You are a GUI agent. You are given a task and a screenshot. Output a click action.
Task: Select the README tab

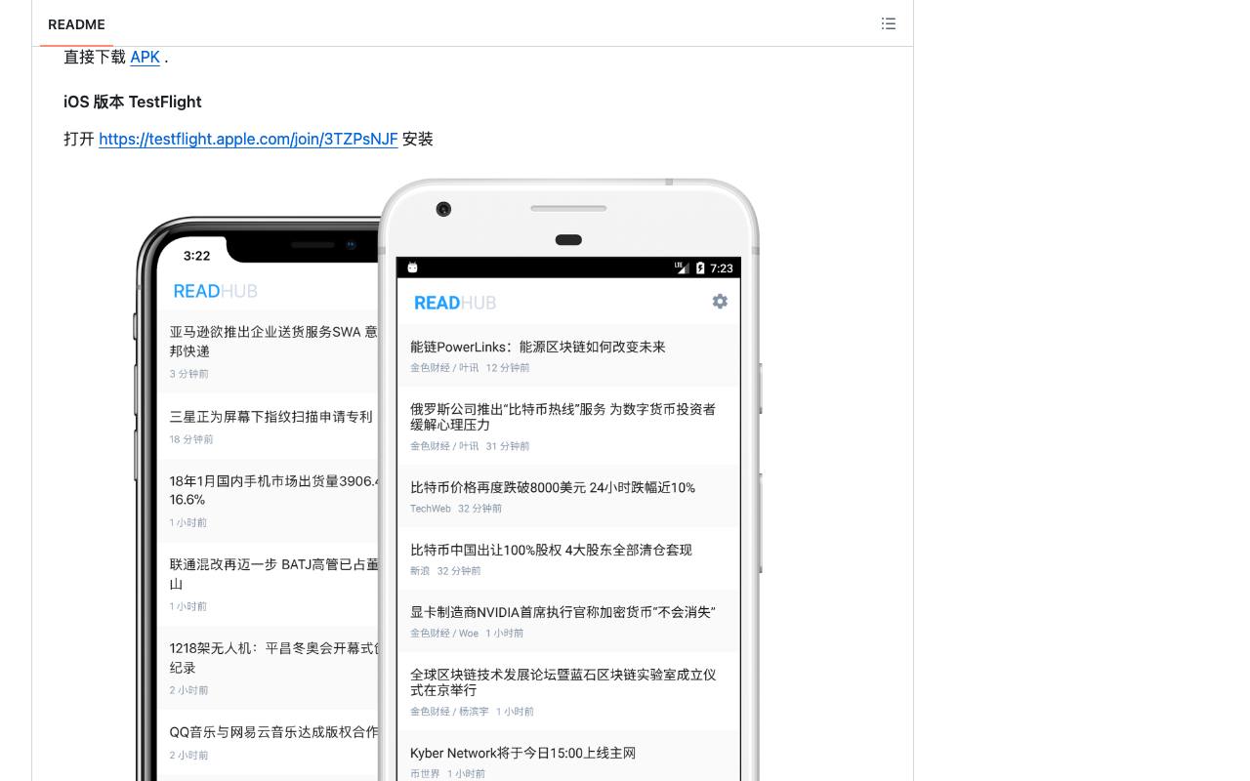click(76, 24)
